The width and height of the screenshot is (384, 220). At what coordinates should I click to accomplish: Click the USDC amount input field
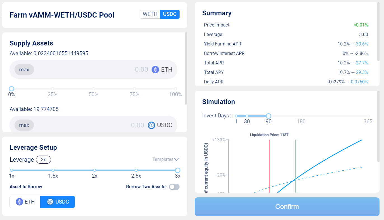pos(89,125)
